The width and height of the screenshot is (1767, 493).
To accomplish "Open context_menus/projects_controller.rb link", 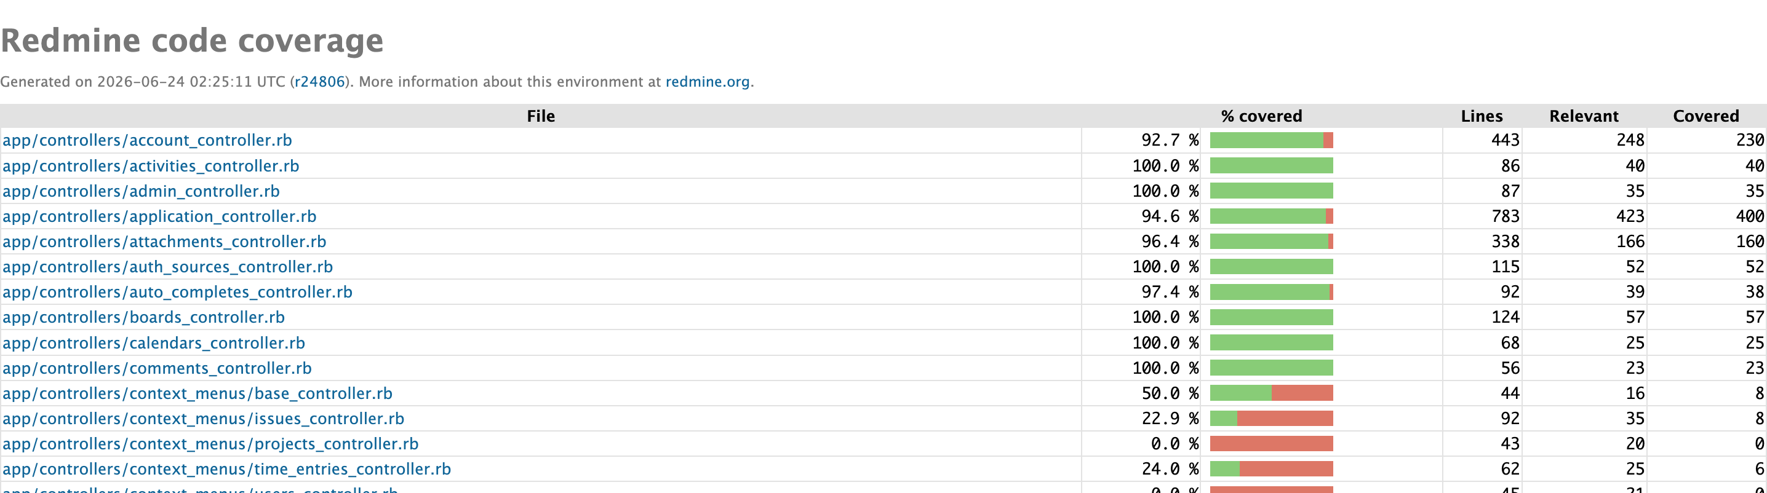I will point(210,444).
